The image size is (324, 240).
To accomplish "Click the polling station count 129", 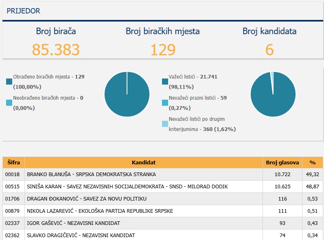I will [162, 50].
